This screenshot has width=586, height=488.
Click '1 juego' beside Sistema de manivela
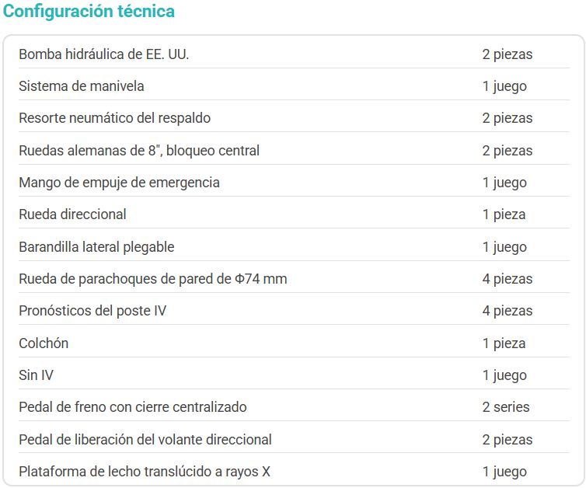tap(504, 86)
